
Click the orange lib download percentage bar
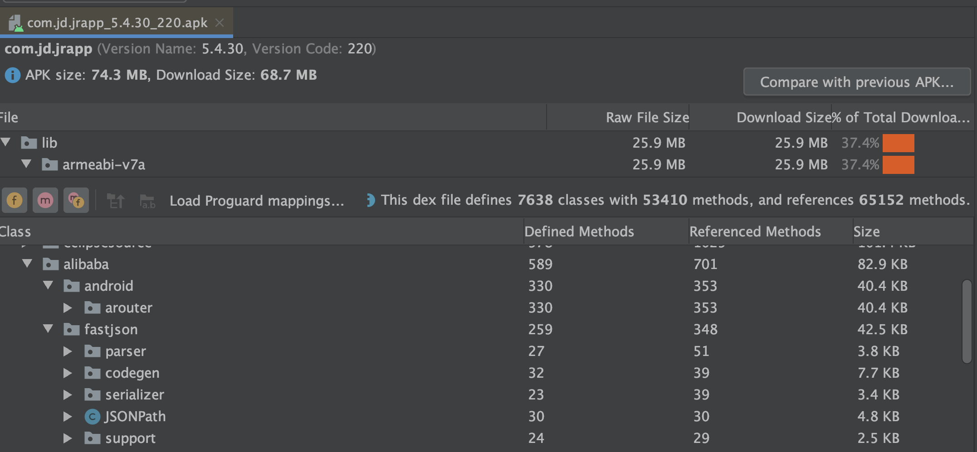click(898, 143)
